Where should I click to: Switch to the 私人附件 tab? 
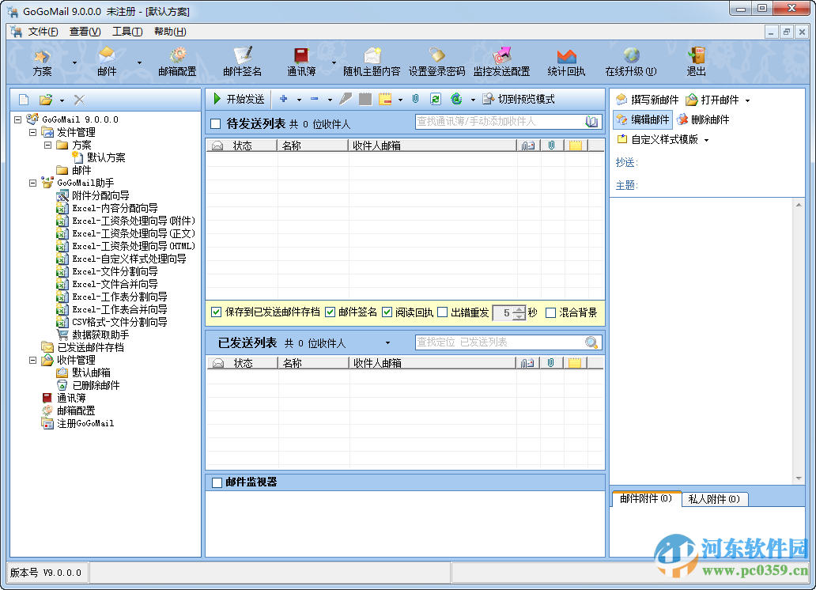pyautogui.click(x=715, y=499)
